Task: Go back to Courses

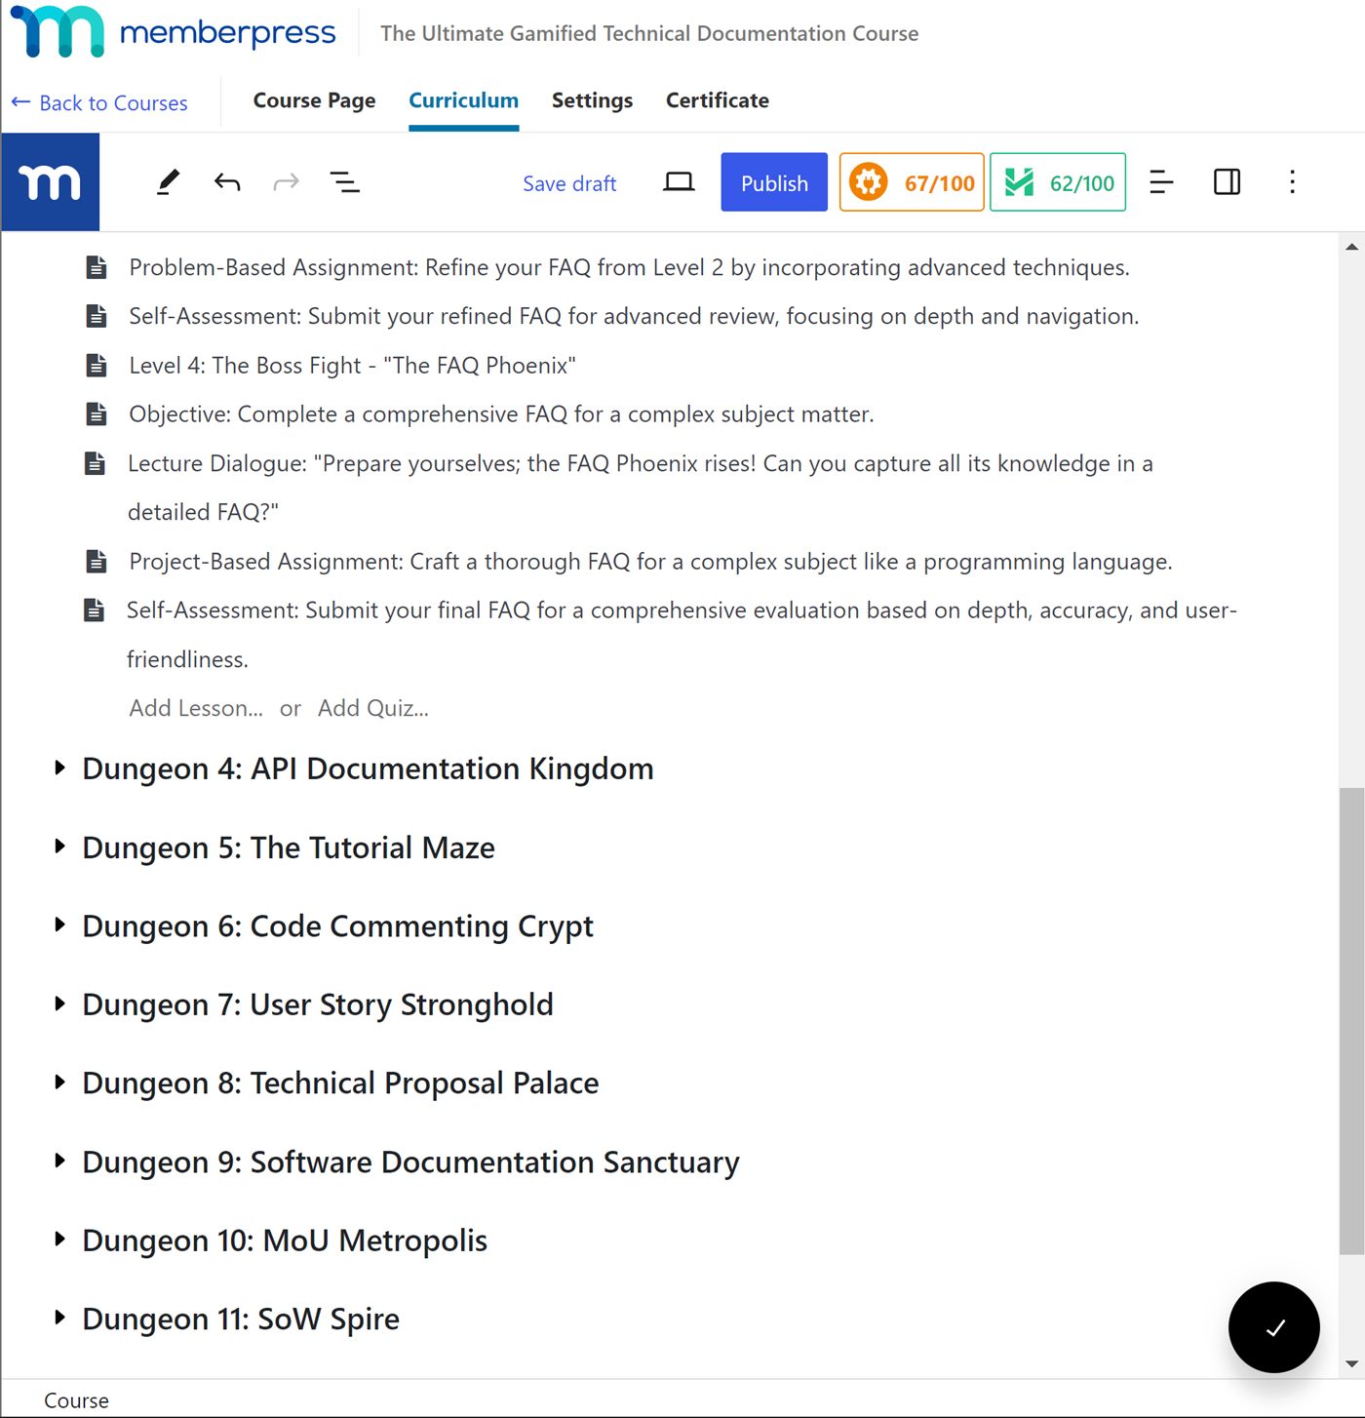Action: (x=99, y=102)
